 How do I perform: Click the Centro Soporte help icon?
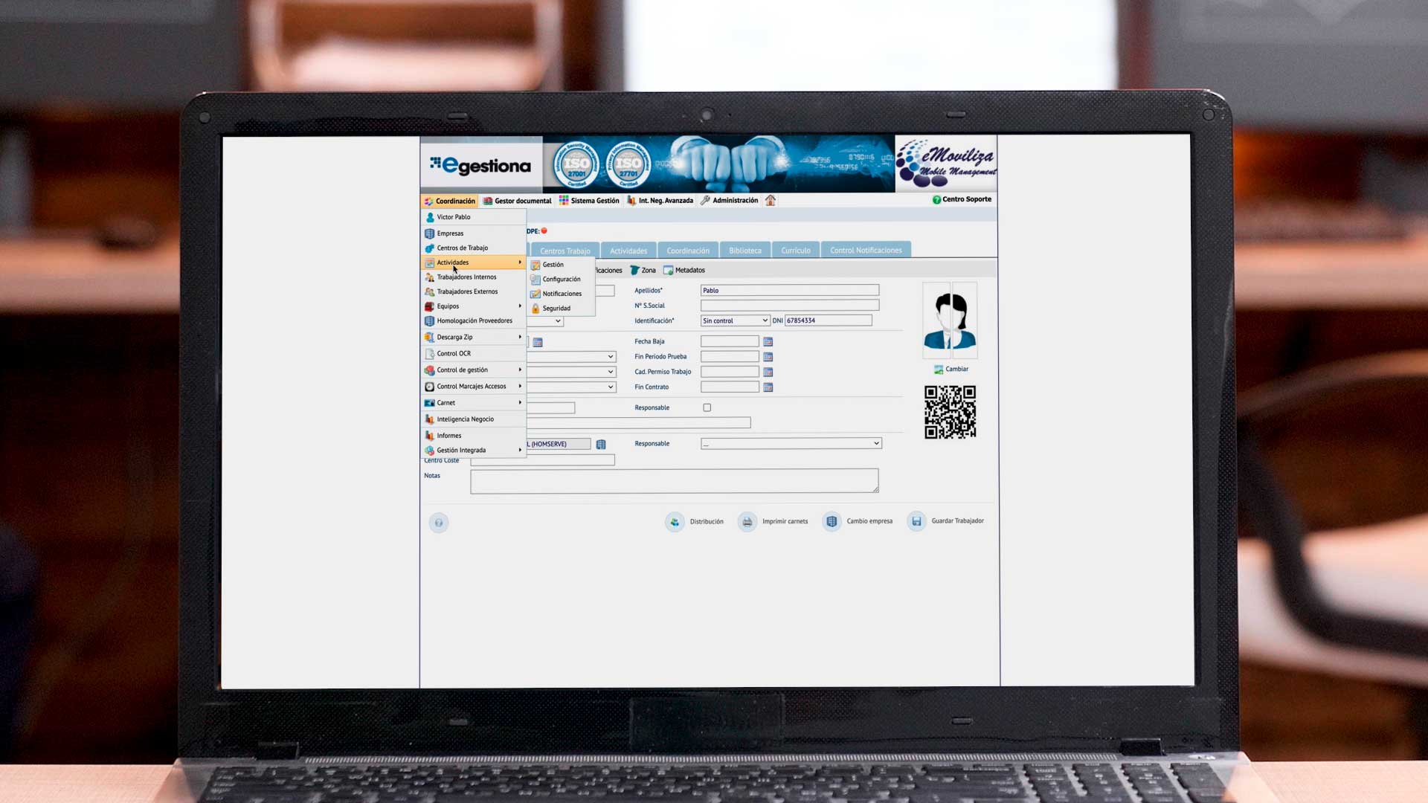coord(936,199)
